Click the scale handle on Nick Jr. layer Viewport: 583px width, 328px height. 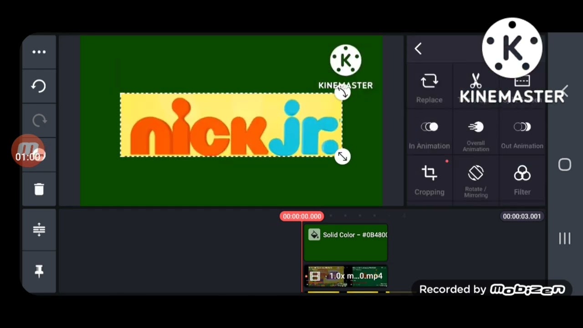(x=343, y=157)
